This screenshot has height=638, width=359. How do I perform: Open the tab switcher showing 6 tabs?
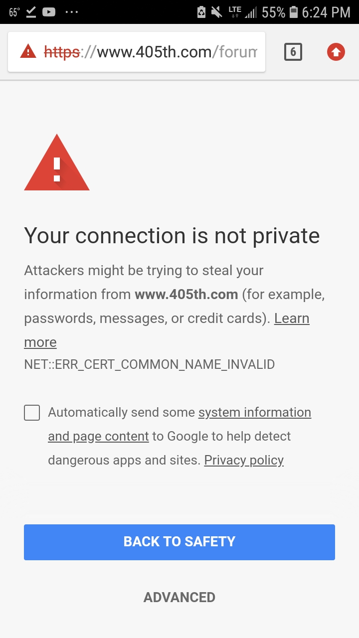(293, 52)
